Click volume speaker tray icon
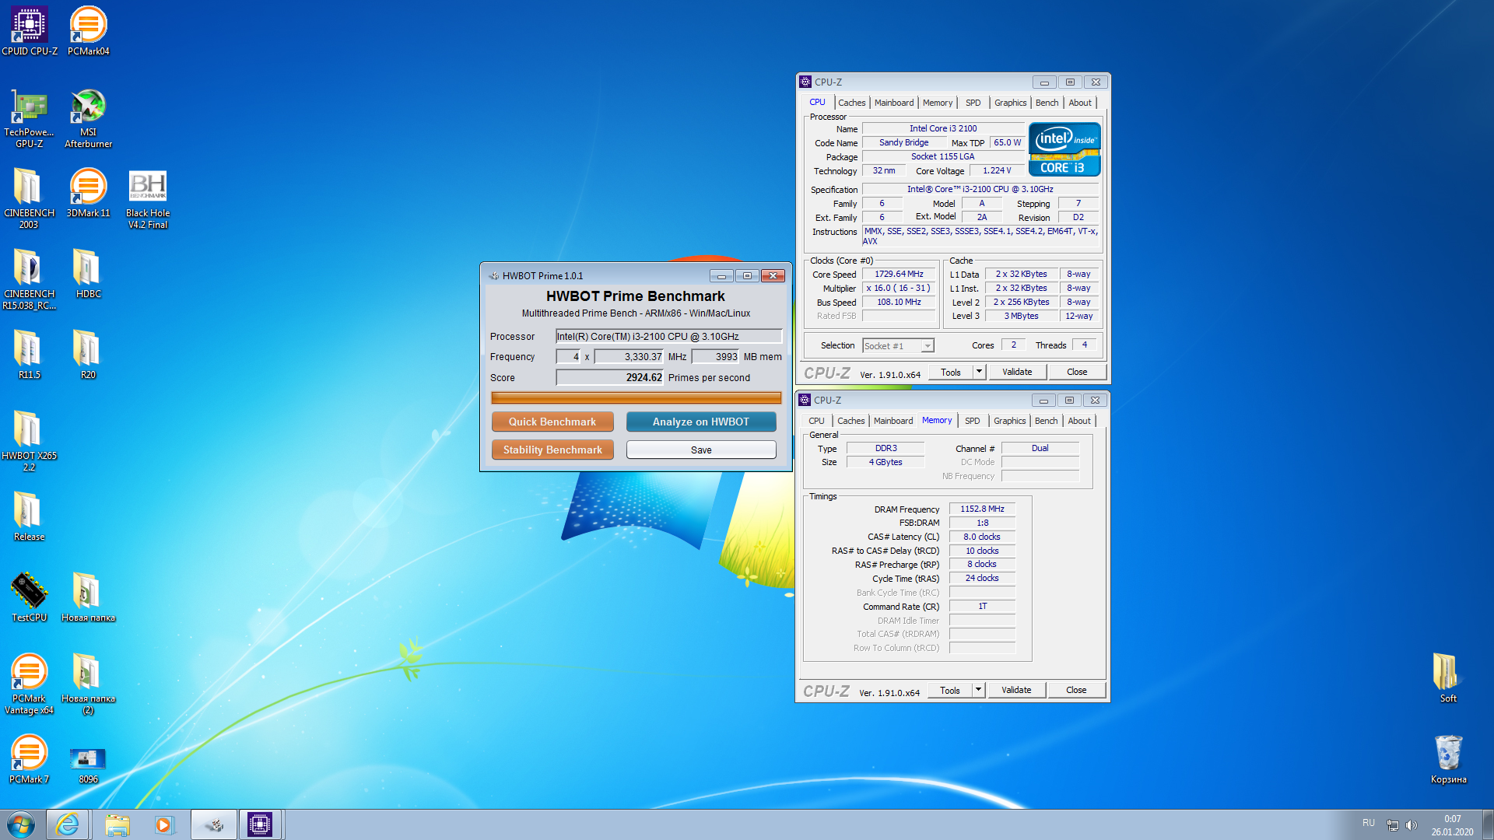1494x840 pixels. (1412, 825)
